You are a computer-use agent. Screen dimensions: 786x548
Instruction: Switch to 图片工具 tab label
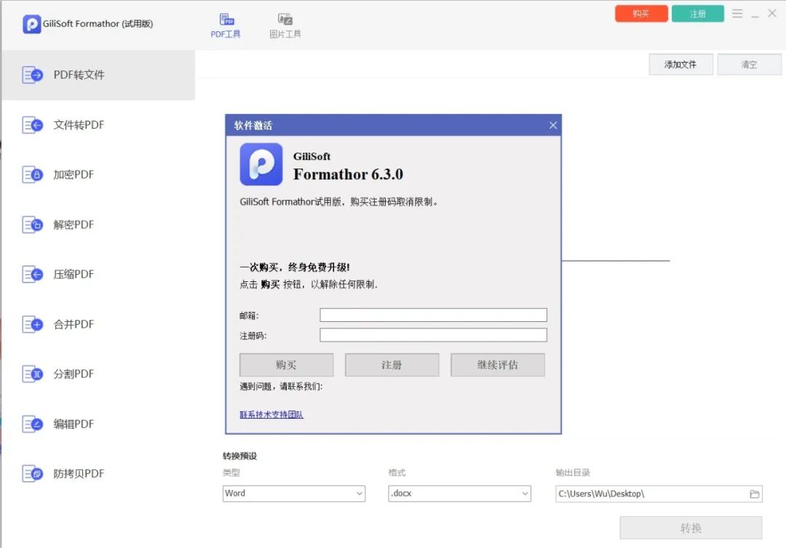coord(285,34)
